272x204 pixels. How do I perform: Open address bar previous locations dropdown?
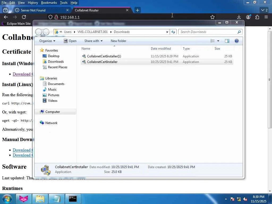click(x=167, y=32)
